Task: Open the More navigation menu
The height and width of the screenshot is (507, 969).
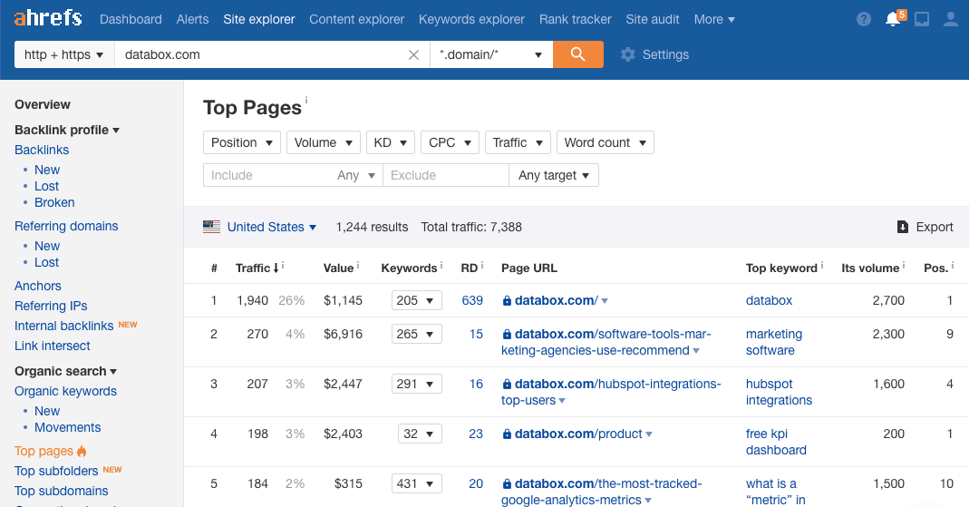Action: (714, 19)
